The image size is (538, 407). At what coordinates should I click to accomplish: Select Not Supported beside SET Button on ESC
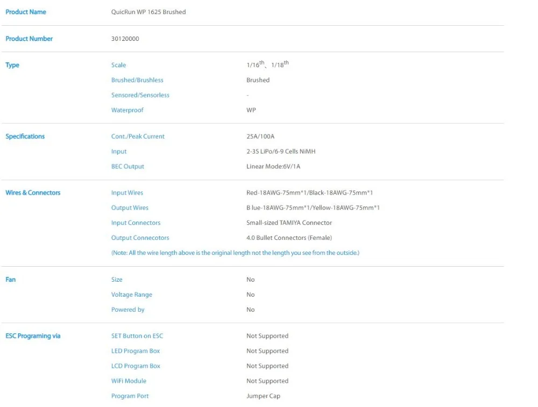click(x=267, y=336)
